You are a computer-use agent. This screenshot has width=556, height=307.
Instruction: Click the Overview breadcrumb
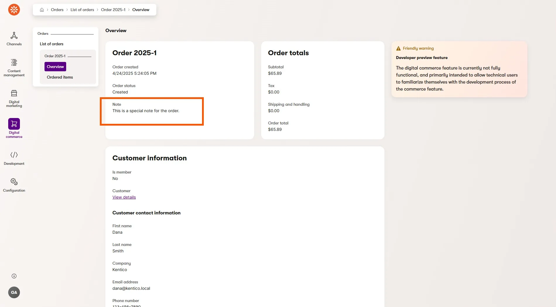tap(141, 10)
